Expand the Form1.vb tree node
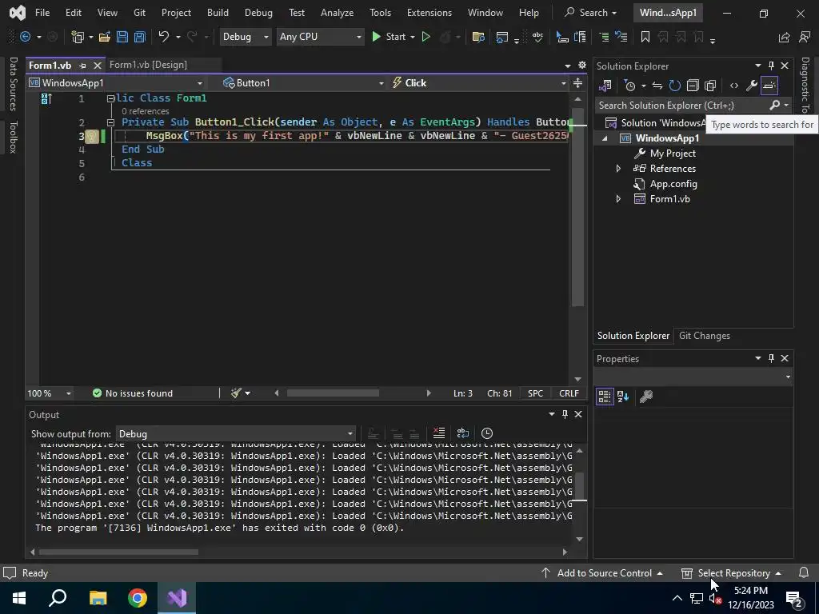The height and width of the screenshot is (614, 819). [618, 199]
